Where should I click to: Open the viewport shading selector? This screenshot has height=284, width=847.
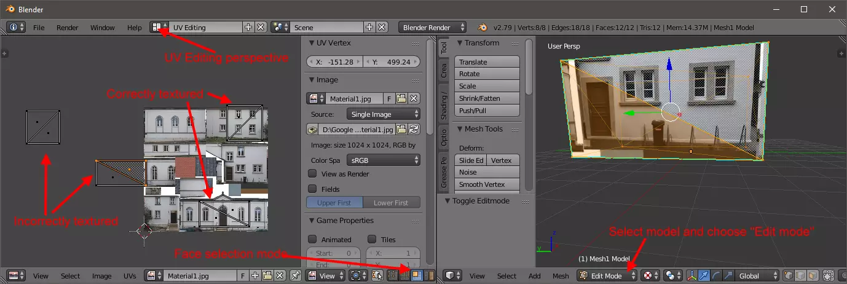tap(650, 276)
